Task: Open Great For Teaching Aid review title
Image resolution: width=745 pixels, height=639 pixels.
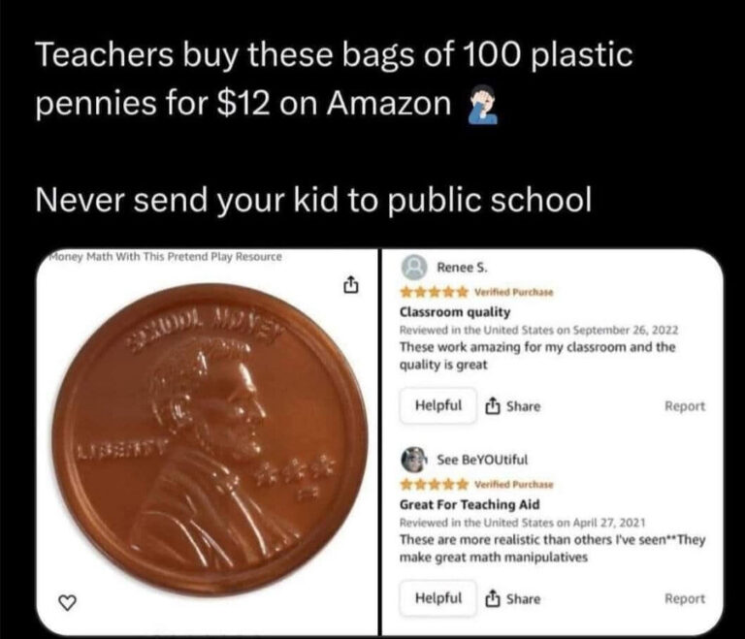Action: point(470,504)
